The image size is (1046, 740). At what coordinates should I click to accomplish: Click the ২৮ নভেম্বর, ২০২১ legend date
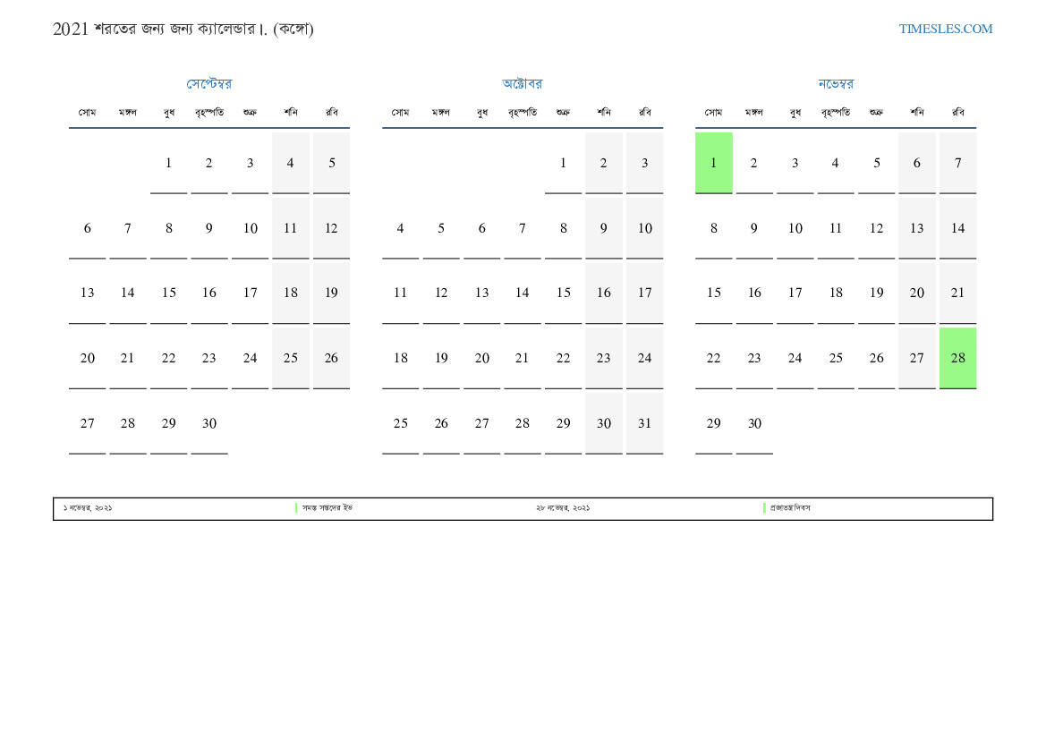tap(563, 508)
